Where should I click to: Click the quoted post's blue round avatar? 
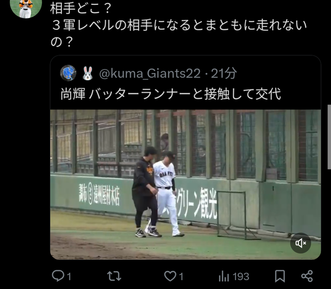68,73
